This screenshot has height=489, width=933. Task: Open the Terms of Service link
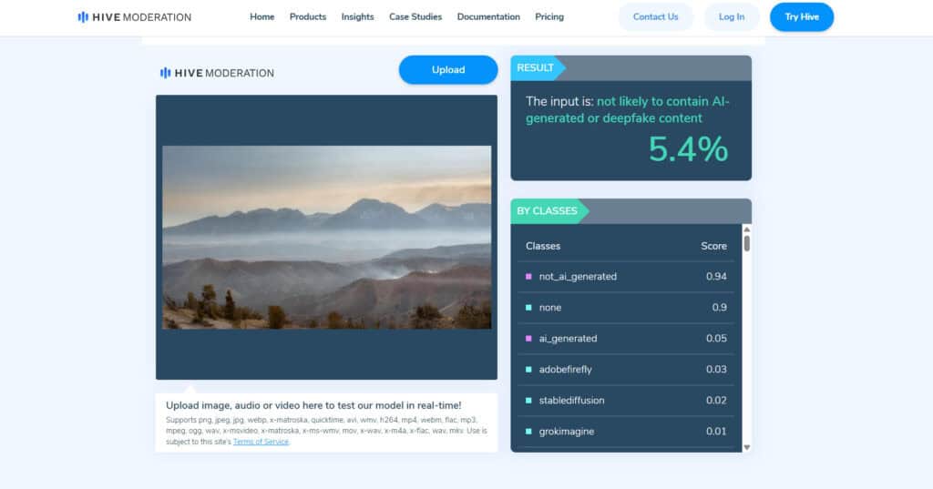(261, 442)
